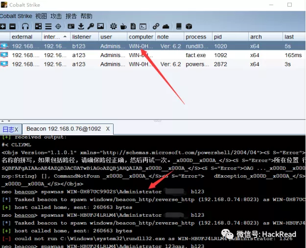Select the Beacon 192.168.0.76@1092 tab
The height and width of the screenshot is (248, 306).
(x=64, y=129)
